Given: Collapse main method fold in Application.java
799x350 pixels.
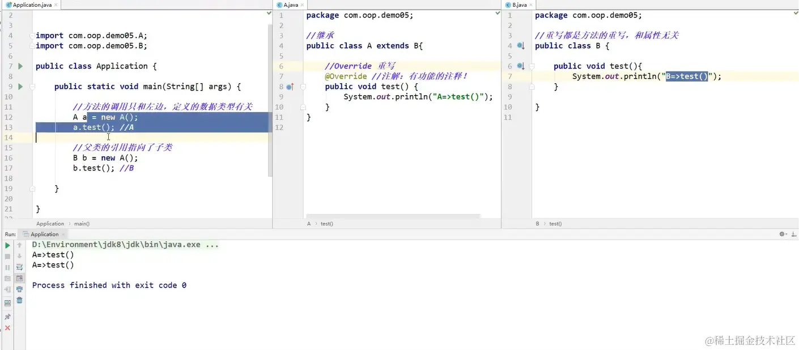Looking at the screenshot, I should (x=33, y=87).
